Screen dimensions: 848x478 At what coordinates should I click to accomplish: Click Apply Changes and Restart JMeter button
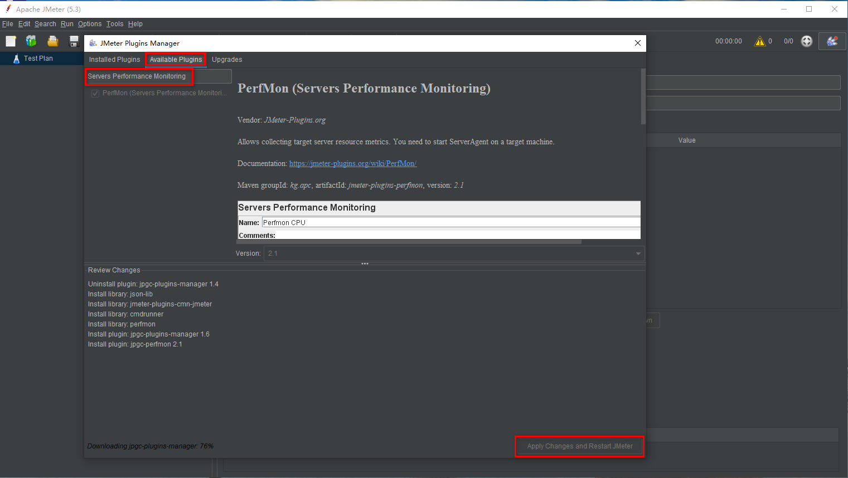[x=580, y=446]
